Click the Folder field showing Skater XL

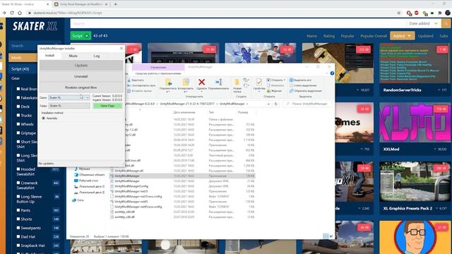69,106
